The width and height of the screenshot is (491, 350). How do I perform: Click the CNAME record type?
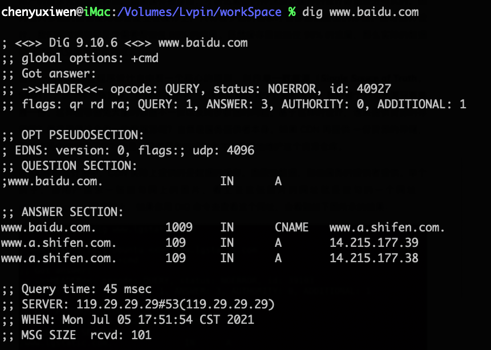[291, 227]
